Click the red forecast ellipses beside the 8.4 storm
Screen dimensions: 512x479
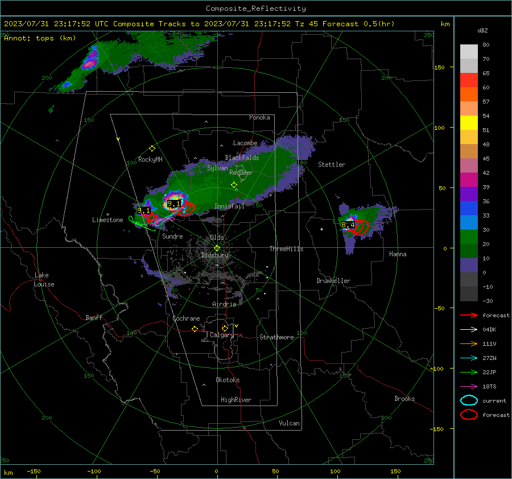pos(360,227)
